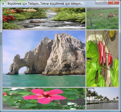Close the image gallery window
The height and width of the screenshot is (112, 121).
[113, 3]
